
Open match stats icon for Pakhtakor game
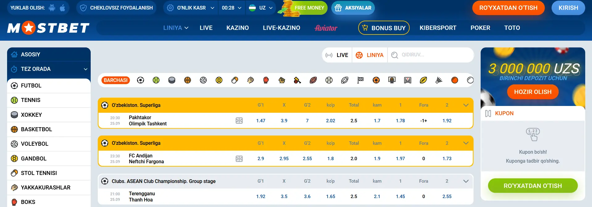click(x=239, y=120)
